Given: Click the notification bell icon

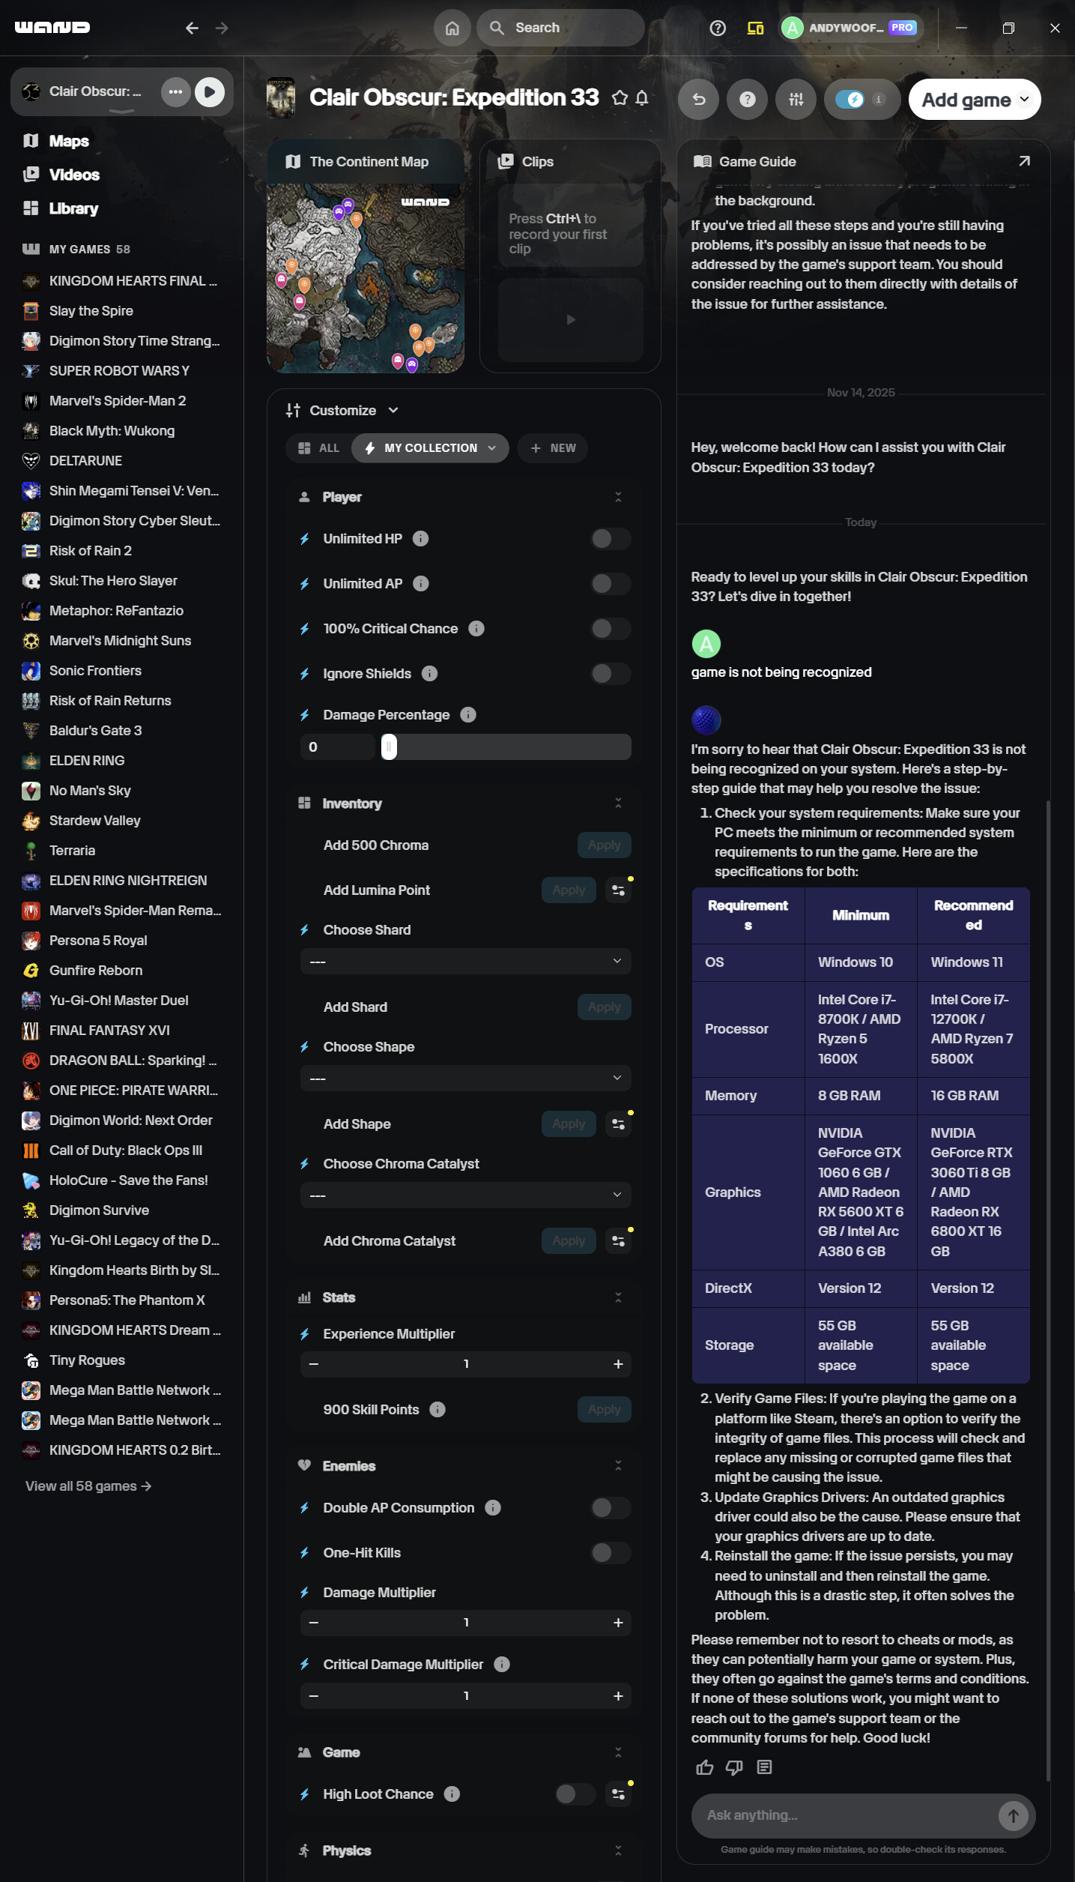Looking at the screenshot, I should pos(642,98).
